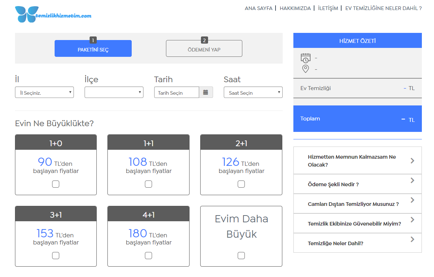Click the 90 TL'den price text
This screenshot has width=434, height=277.
tap(55, 162)
